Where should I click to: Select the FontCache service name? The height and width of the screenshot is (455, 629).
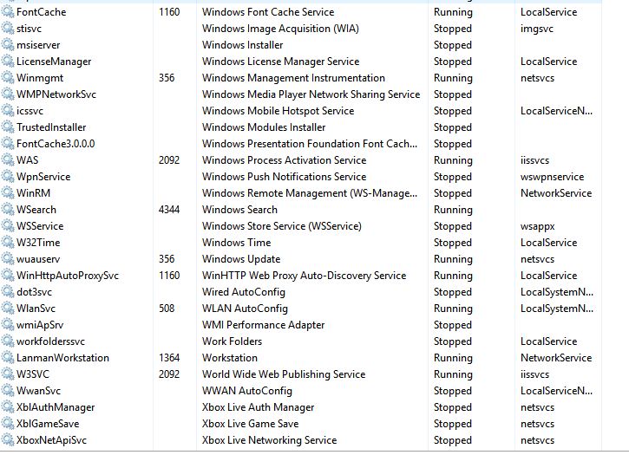(42, 12)
